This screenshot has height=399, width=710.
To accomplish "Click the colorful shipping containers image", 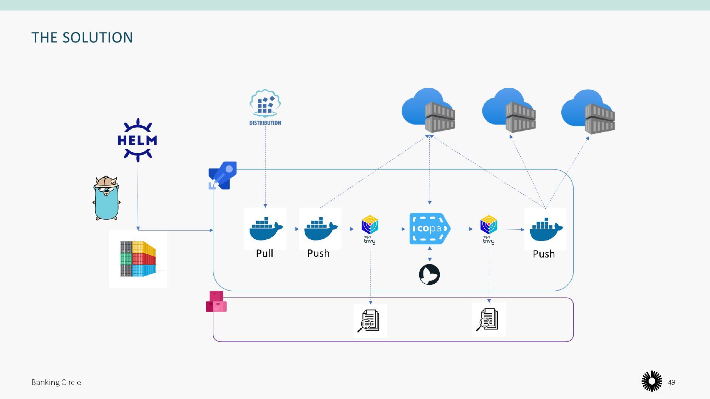I will coord(138,259).
